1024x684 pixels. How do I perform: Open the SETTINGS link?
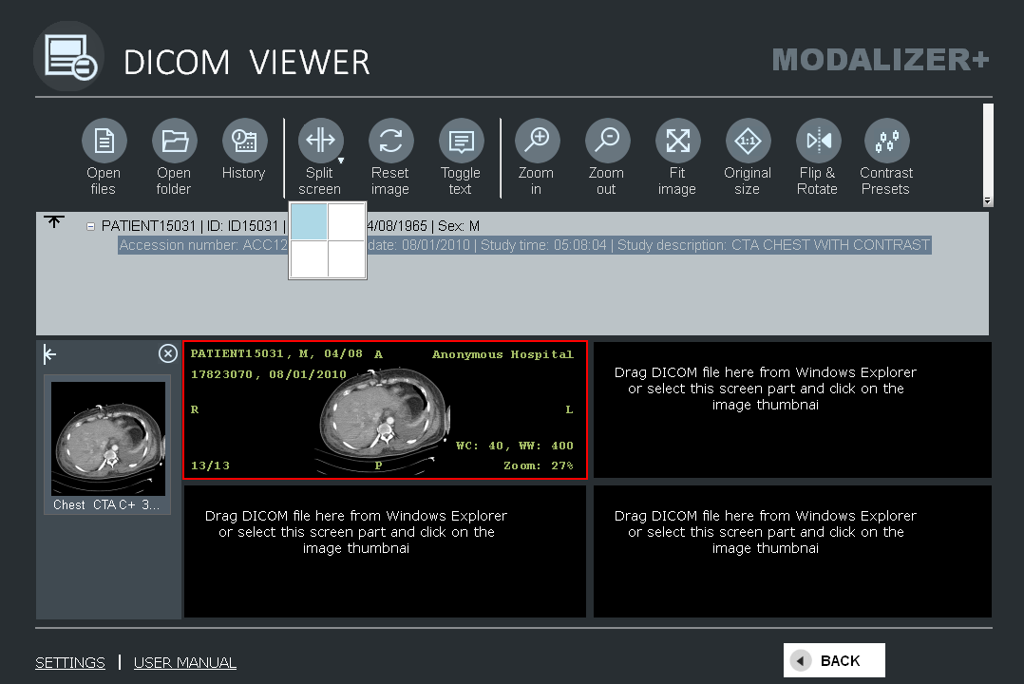click(70, 663)
